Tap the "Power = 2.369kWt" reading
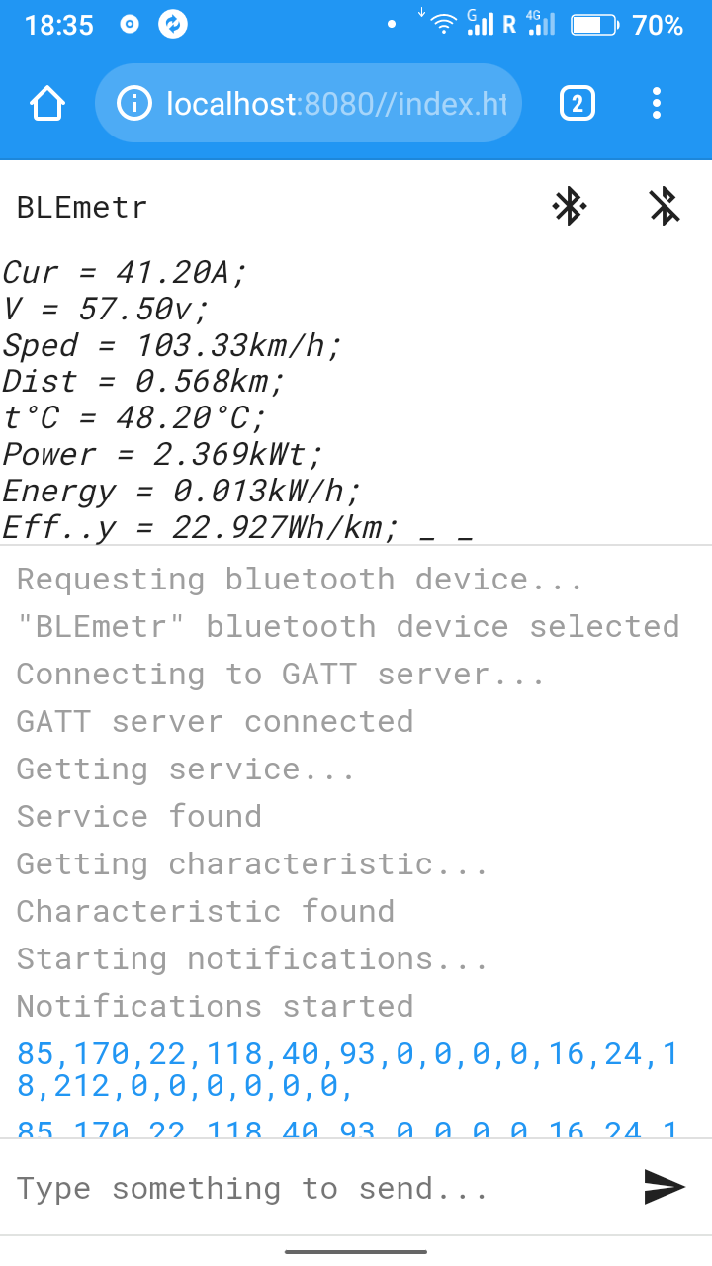This screenshot has height=1266, width=712. coord(163,454)
